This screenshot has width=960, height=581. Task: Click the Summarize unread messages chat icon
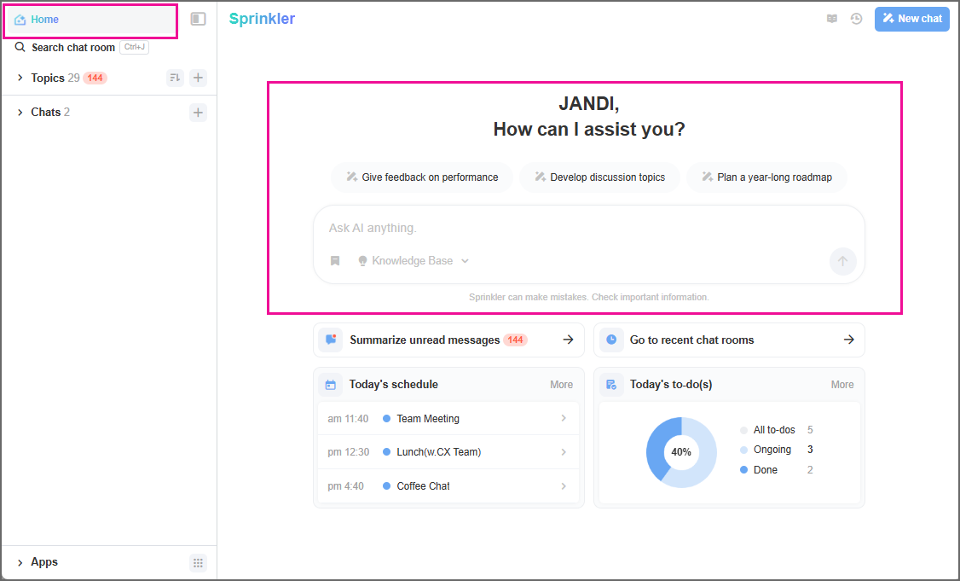coord(331,340)
